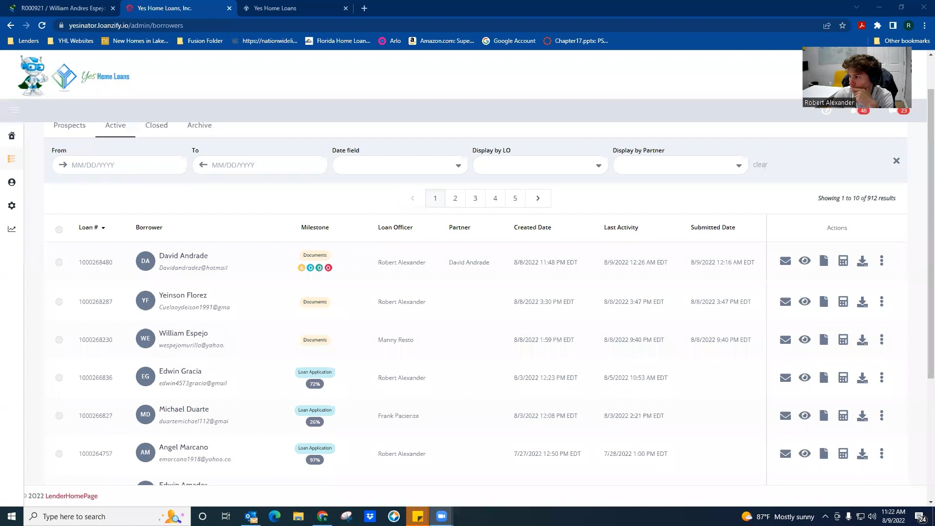
Task: Select the Edwin Gracia row checkbox
Action: pos(59,377)
